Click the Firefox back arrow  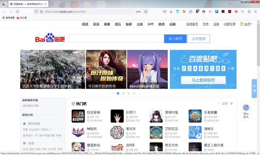[x=4, y=12]
